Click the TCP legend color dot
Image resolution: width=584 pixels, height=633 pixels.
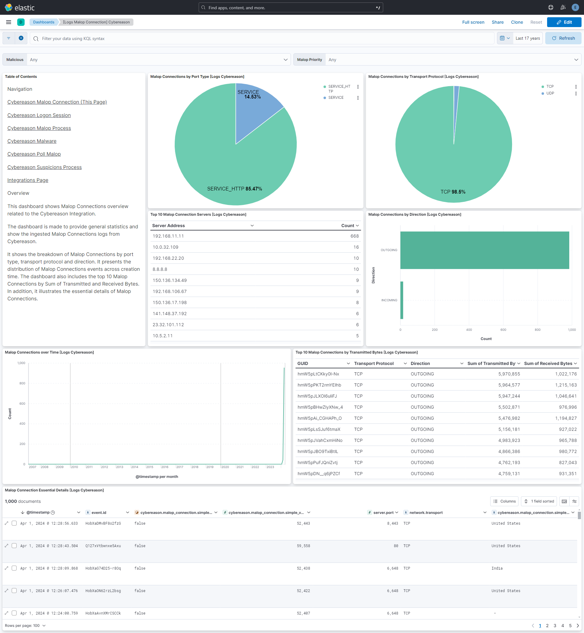(542, 86)
